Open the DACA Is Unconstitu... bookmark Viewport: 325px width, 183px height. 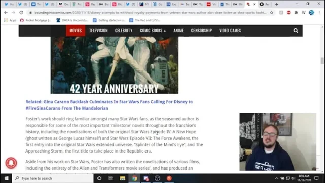click(72, 20)
